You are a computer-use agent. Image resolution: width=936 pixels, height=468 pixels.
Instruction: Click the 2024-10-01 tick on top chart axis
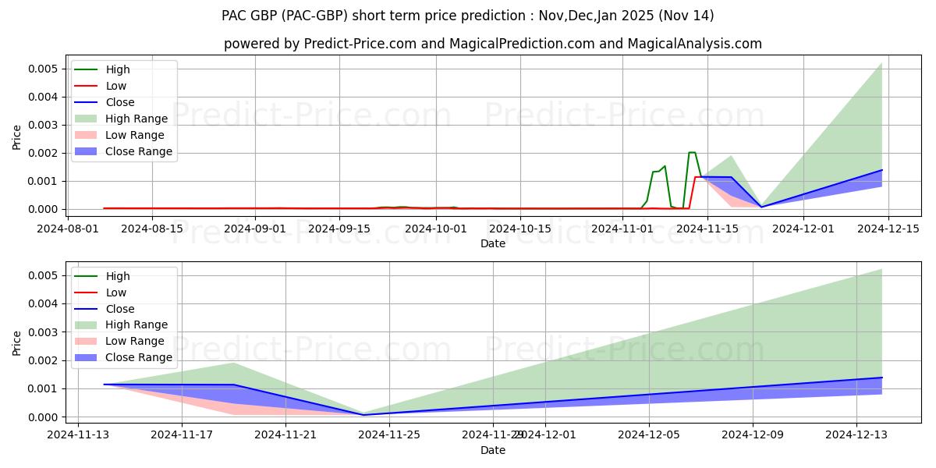coord(440,229)
